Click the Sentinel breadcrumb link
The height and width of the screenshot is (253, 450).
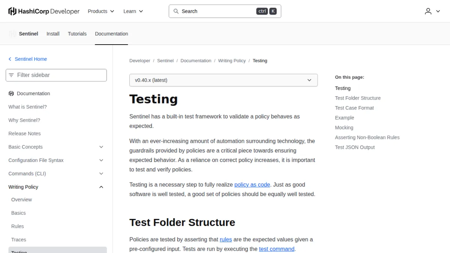point(165,61)
